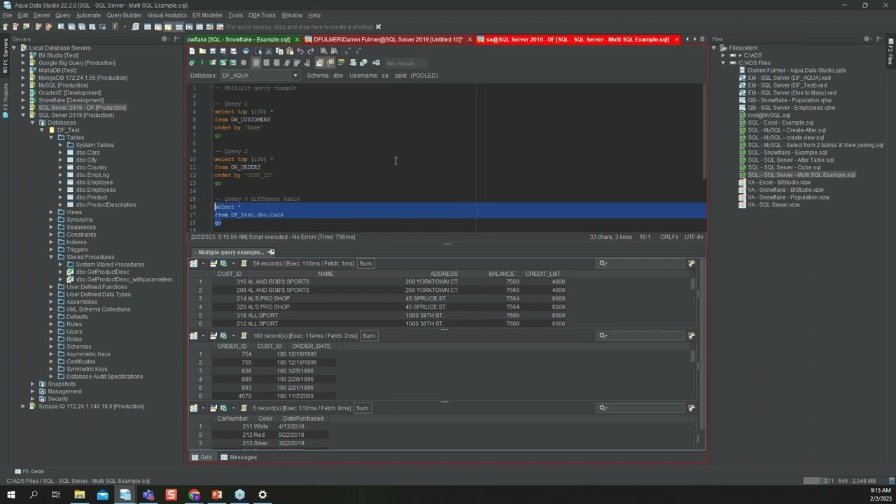The height and width of the screenshot is (504, 896).
Task: Click the Windows Start button
Action: 11,494
